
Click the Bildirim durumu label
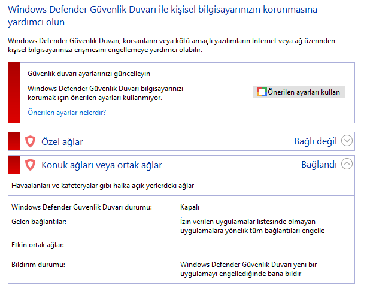38,265
